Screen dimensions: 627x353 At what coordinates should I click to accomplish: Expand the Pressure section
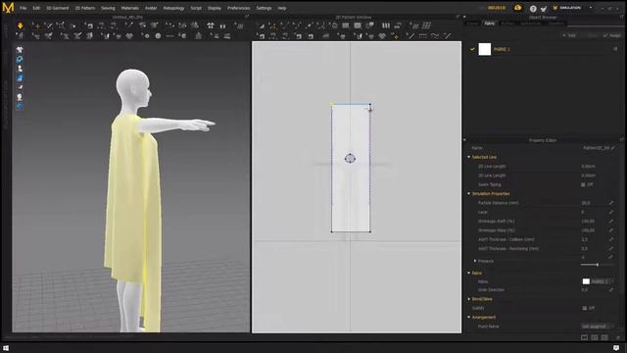(475, 261)
